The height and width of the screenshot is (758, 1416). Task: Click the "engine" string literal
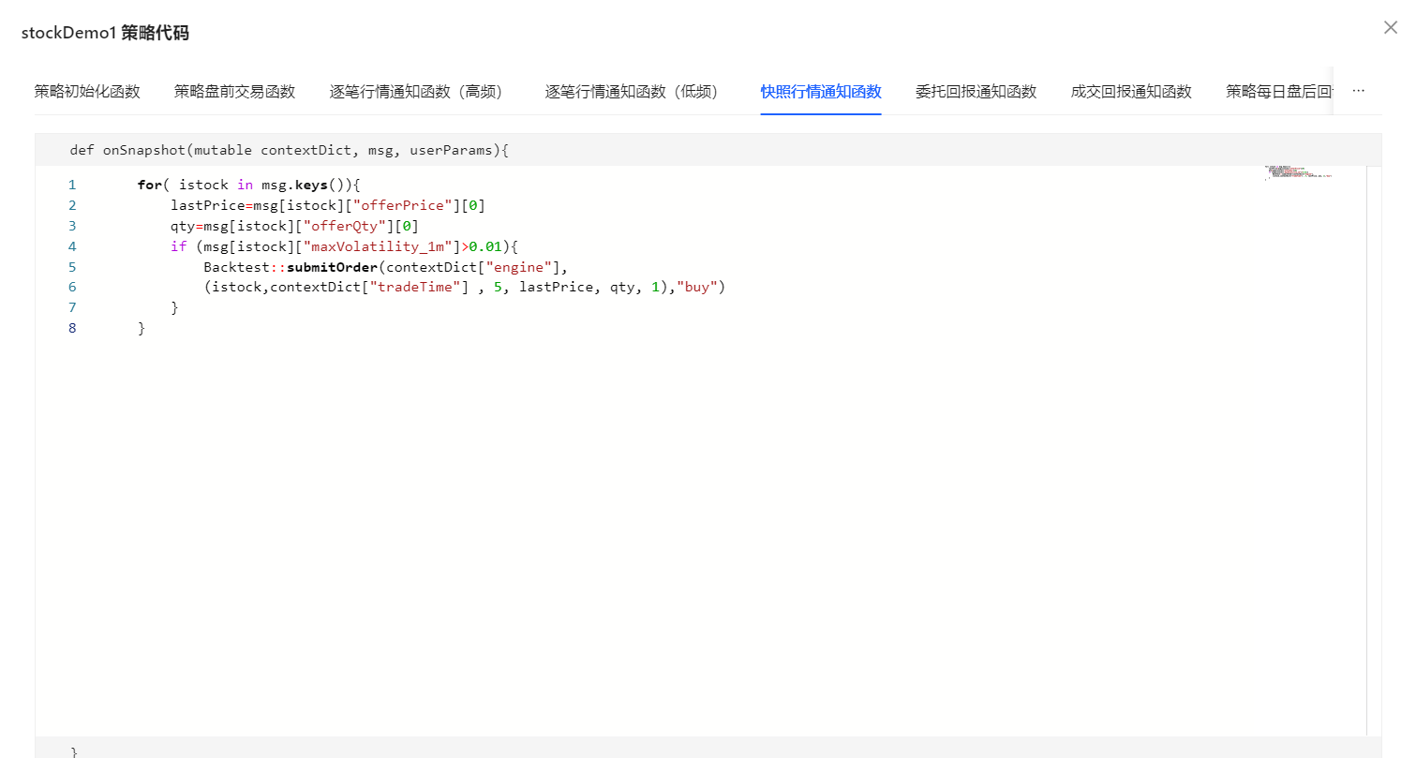(x=519, y=267)
